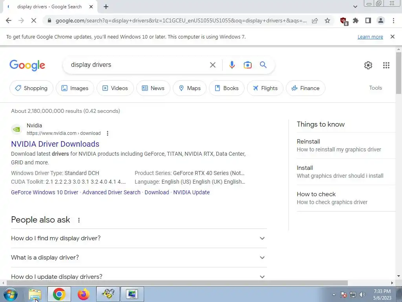Filter results by Images
Viewport: 402px width, 302px height.
coord(75,88)
